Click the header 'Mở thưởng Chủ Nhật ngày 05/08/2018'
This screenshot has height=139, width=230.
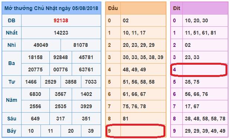pyautogui.click(x=51, y=8)
